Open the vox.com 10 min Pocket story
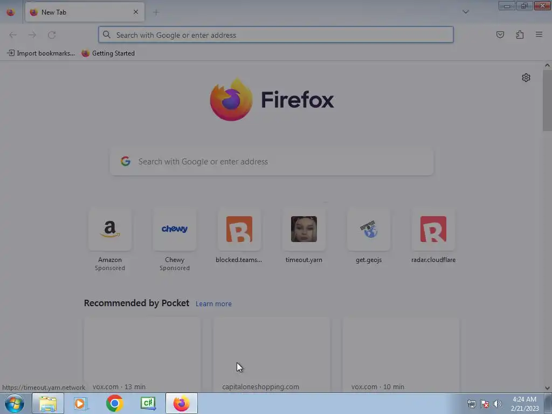This screenshot has height=414, width=552. click(x=401, y=354)
